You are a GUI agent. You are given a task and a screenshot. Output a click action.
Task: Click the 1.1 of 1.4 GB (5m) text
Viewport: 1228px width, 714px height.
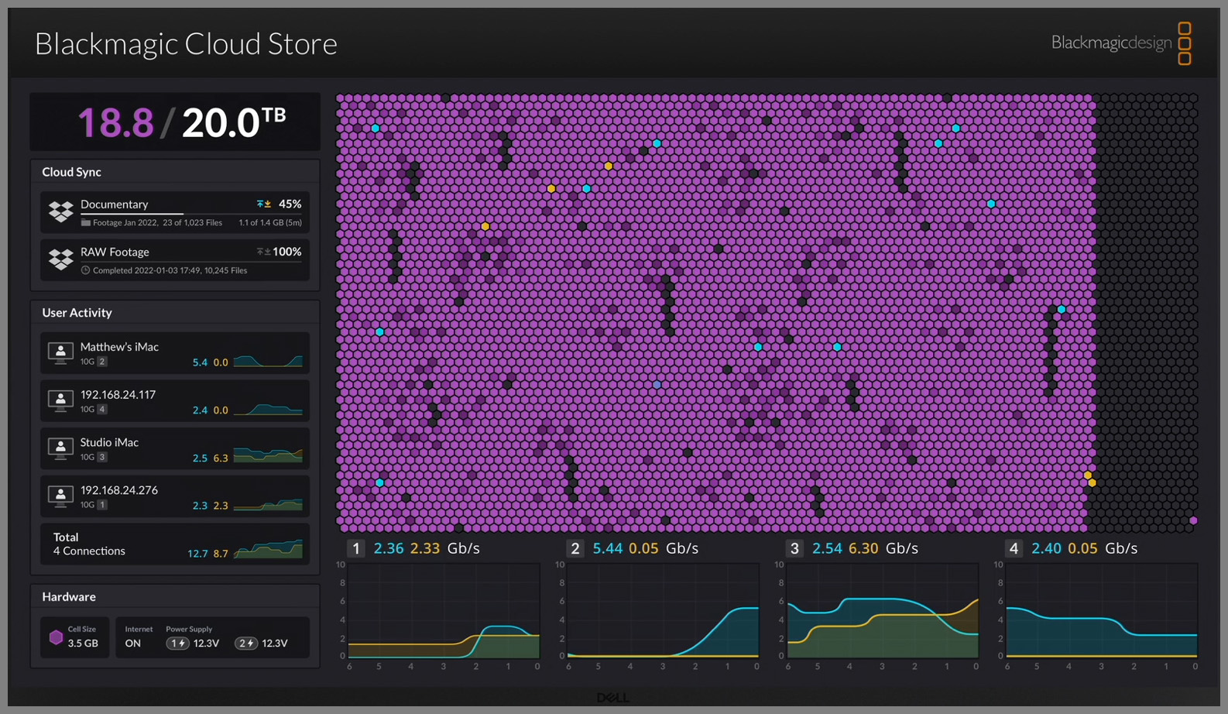[x=270, y=223]
